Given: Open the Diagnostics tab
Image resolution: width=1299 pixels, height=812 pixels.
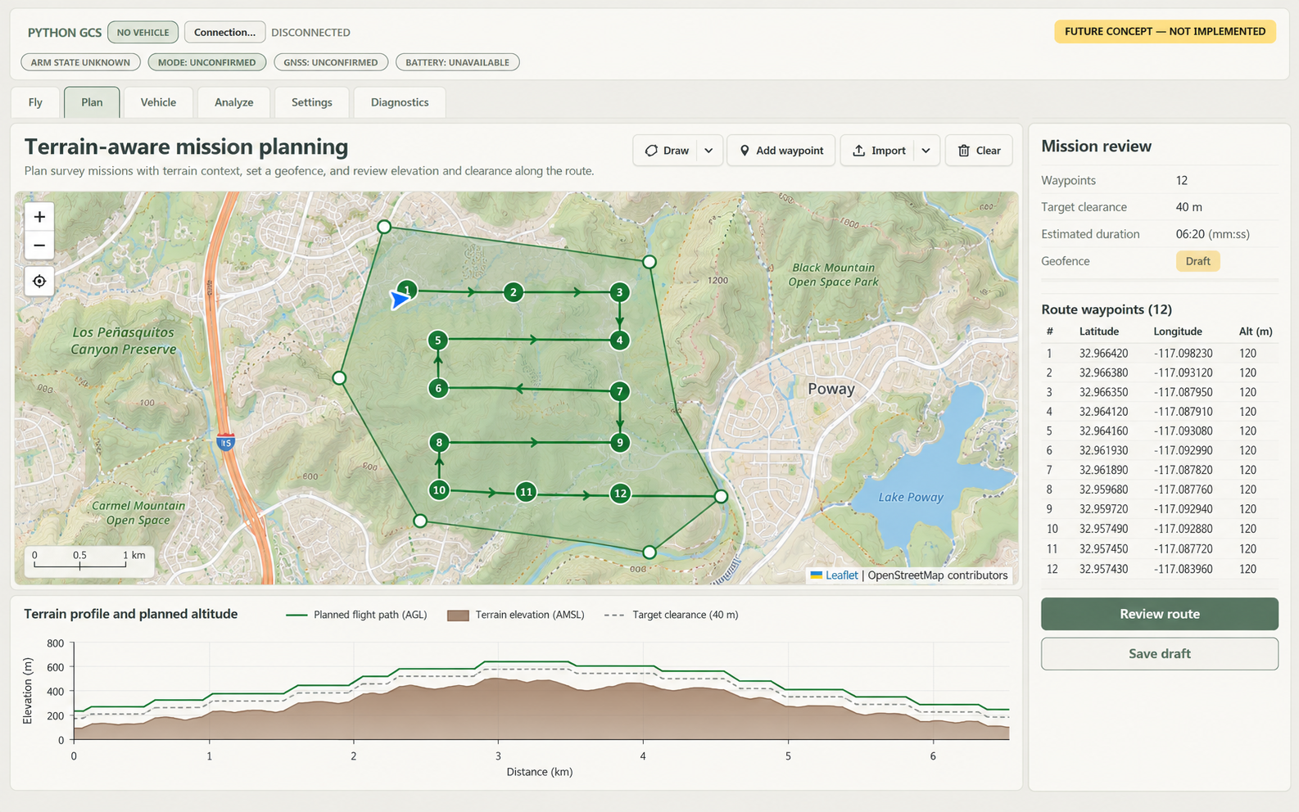Looking at the screenshot, I should tap(400, 102).
